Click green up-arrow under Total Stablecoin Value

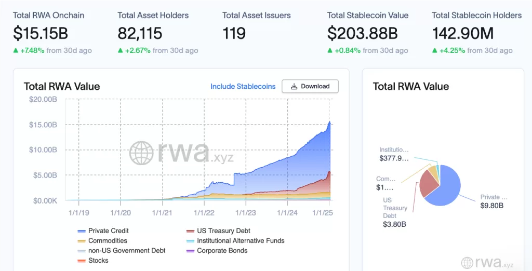330,50
